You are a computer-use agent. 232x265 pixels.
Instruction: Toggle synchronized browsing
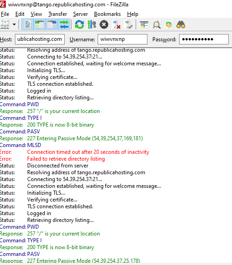tap(169, 25)
